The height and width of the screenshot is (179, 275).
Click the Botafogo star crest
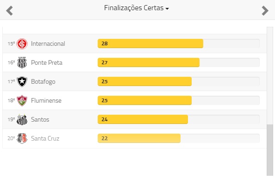point(22,81)
